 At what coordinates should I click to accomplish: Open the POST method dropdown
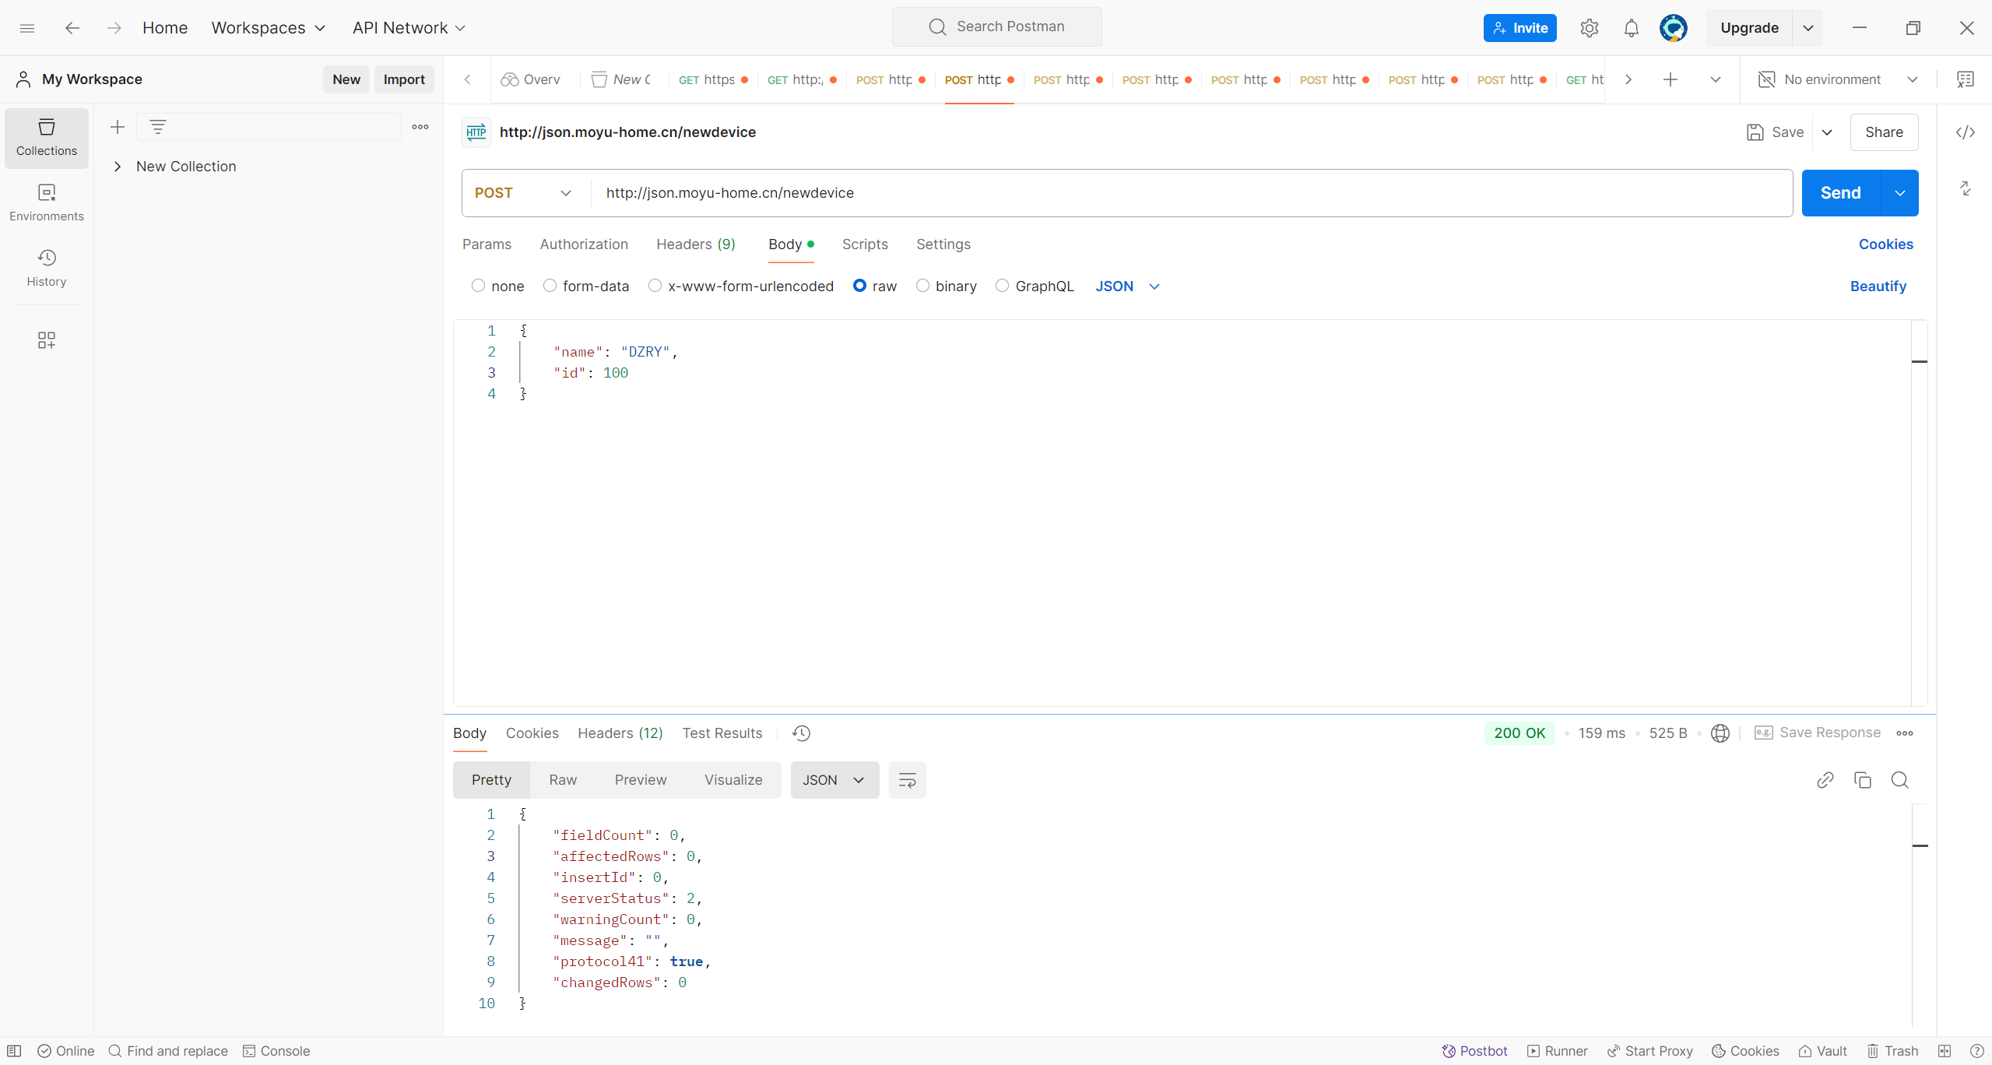pyautogui.click(x=525, y=193)
